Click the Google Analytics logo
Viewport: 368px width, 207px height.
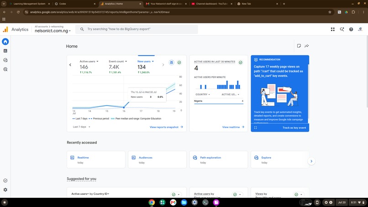(5, 29)
